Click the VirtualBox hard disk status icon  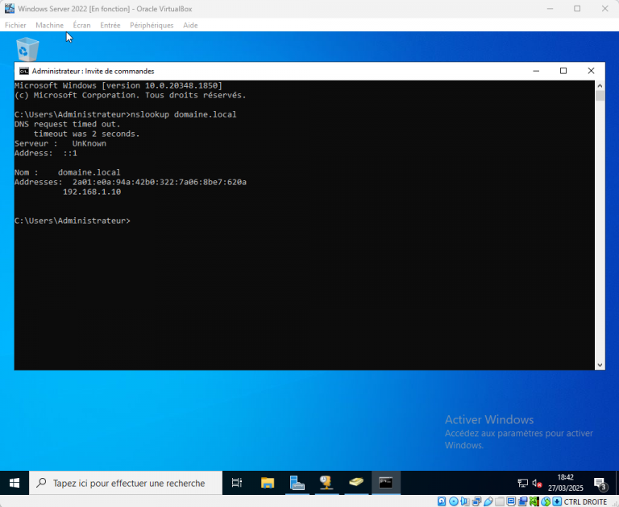(442, 501)
